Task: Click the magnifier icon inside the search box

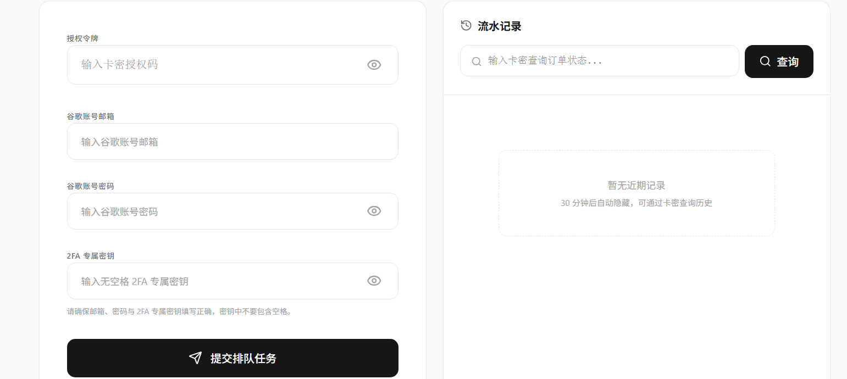Action: tap(477, 61)
